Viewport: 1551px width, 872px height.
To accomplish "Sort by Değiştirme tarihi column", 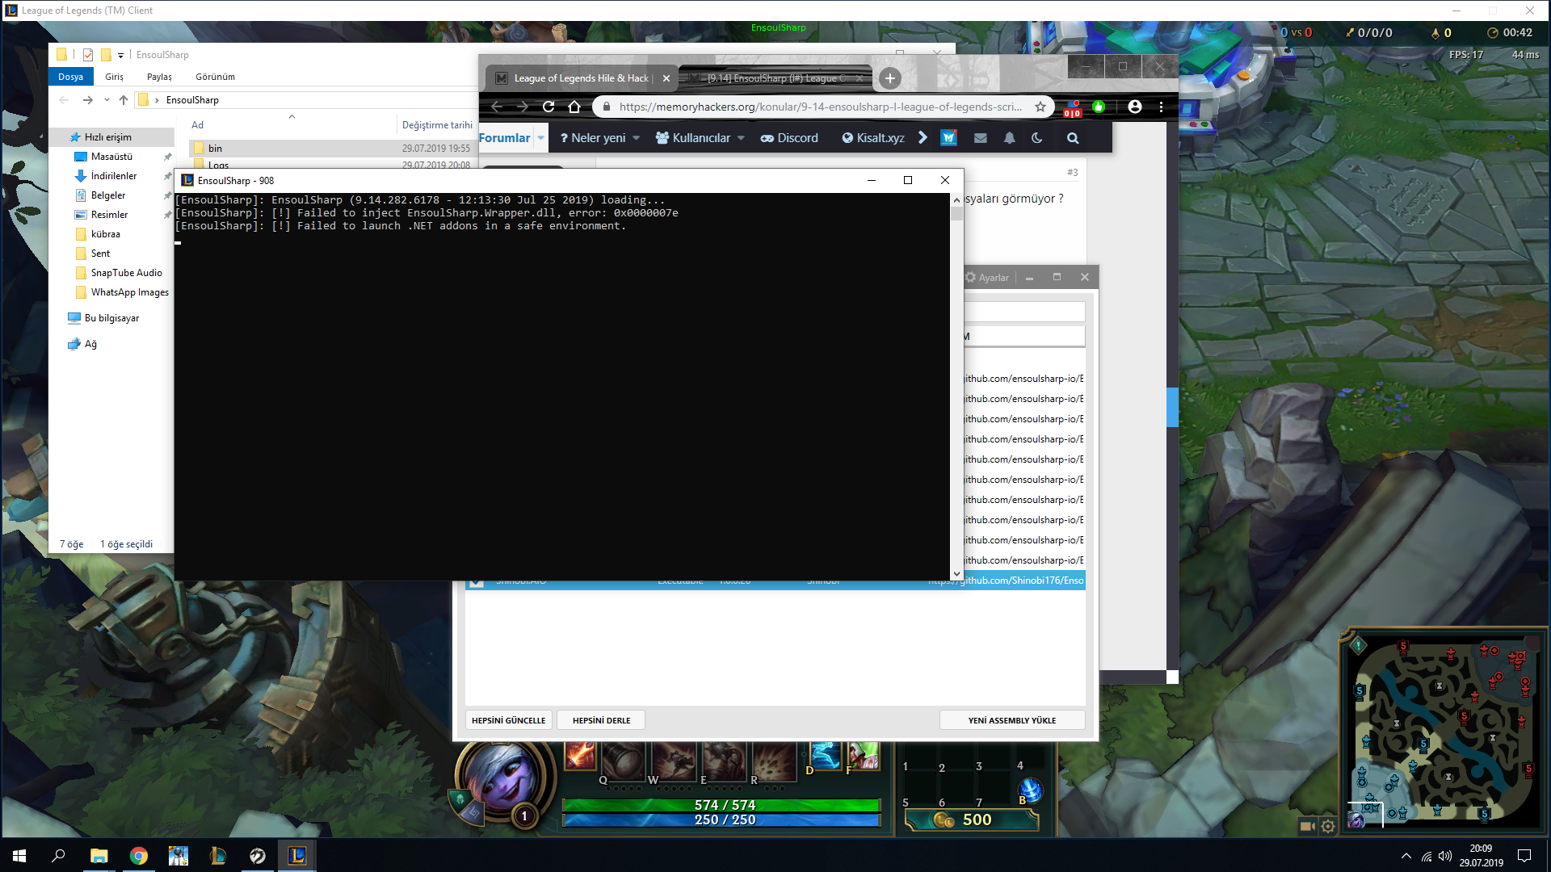I will [437, 125].
